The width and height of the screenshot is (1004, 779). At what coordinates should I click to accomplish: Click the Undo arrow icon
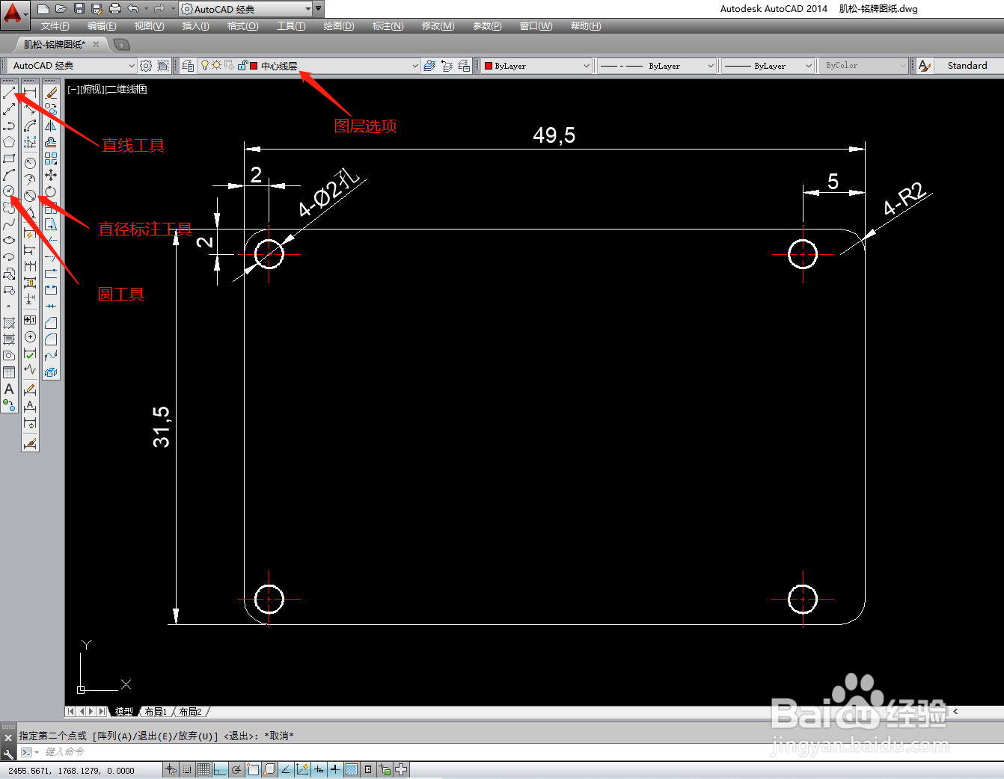pos(133,9)
